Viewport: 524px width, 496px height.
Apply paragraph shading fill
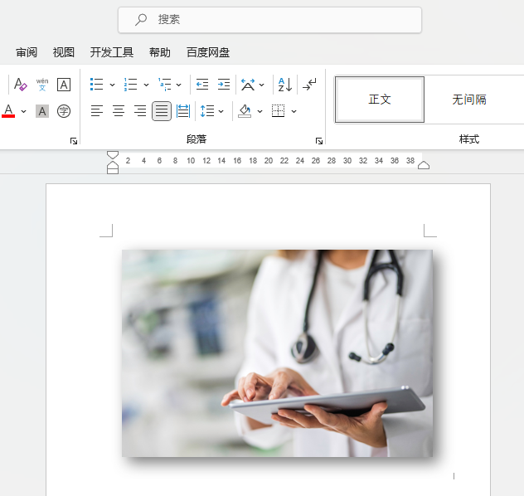245,111
